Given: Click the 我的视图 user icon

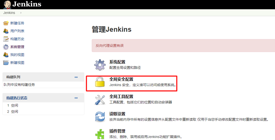Looking at the screenshot, I should (x=6, y=55).
